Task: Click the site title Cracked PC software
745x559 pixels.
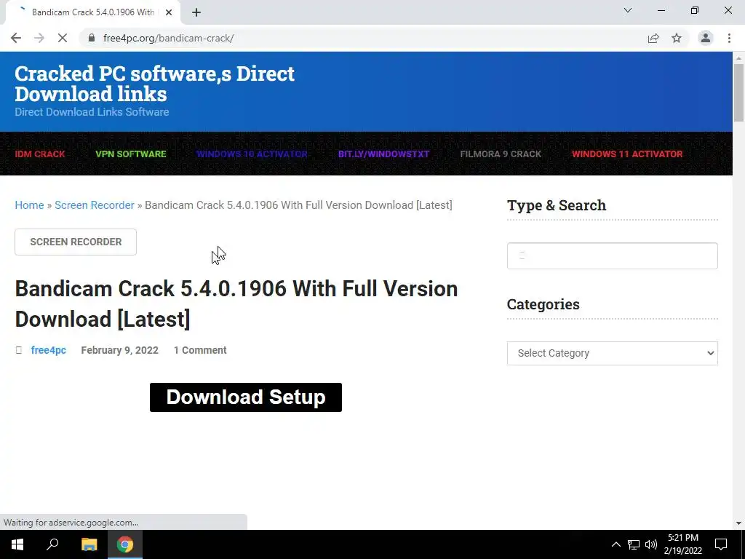Action: pyautogui.click(x=154, y=84)
